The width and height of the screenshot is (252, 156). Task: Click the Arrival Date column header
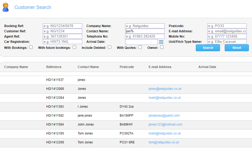pyautogui.click(x=207, y=67)
